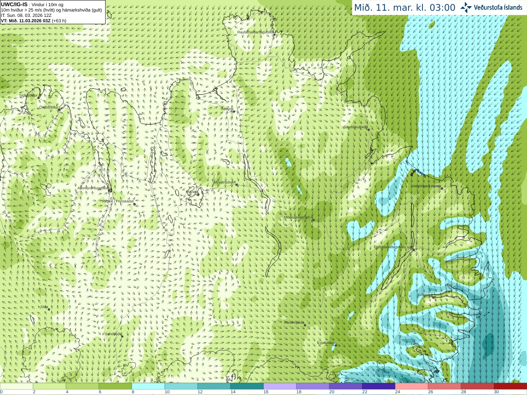The image size is (527, 395).
Task: Pick the 26–28 m/s salmon legend swatch
Action: pyautogui.click(x=445, y=386)
